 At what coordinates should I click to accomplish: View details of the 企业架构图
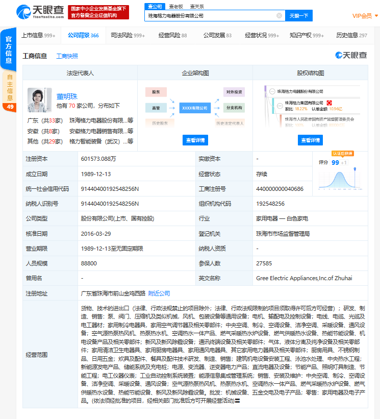click(195, 140)
